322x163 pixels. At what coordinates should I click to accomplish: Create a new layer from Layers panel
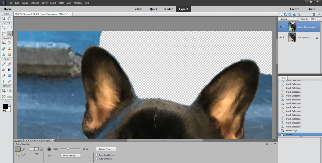click(281, 15)
